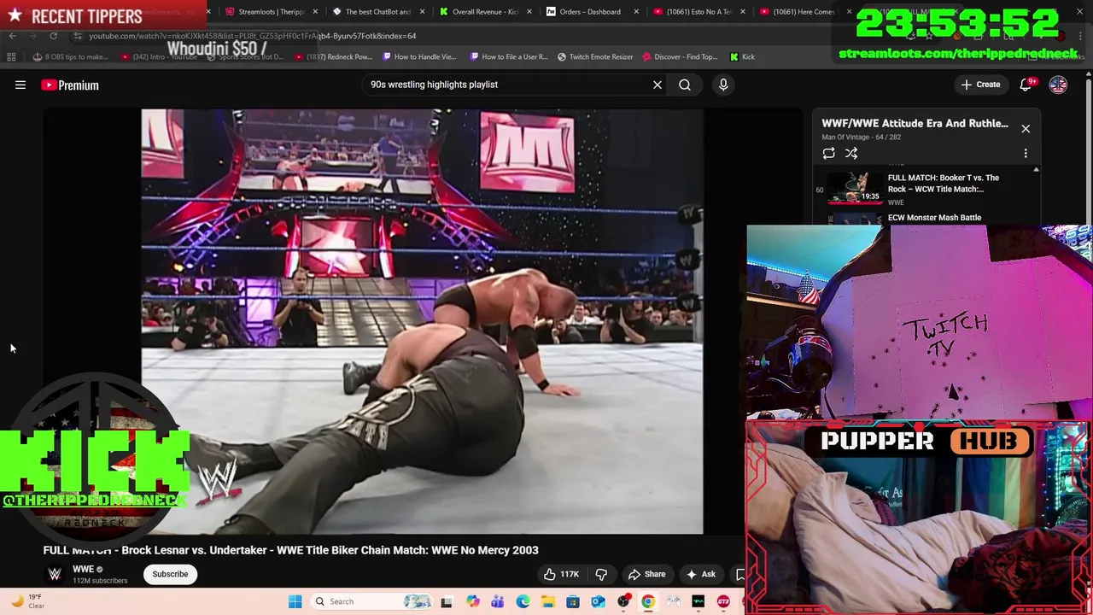Open FULL MATCH Booker T vs. The Rock title
This screenshot has height=615, width=1093.
coord(944,184)
